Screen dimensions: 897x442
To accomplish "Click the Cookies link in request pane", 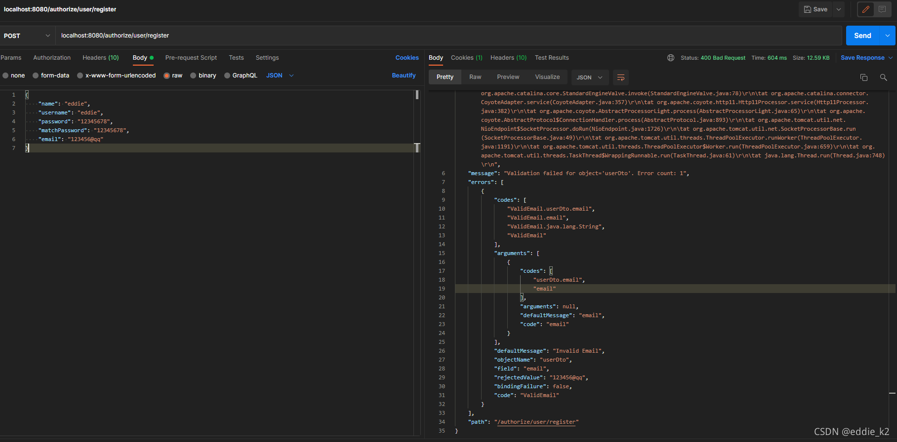I will click(x=407, y=58).
